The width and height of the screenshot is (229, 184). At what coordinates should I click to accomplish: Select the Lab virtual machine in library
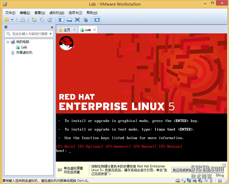(x=24, y=47)
